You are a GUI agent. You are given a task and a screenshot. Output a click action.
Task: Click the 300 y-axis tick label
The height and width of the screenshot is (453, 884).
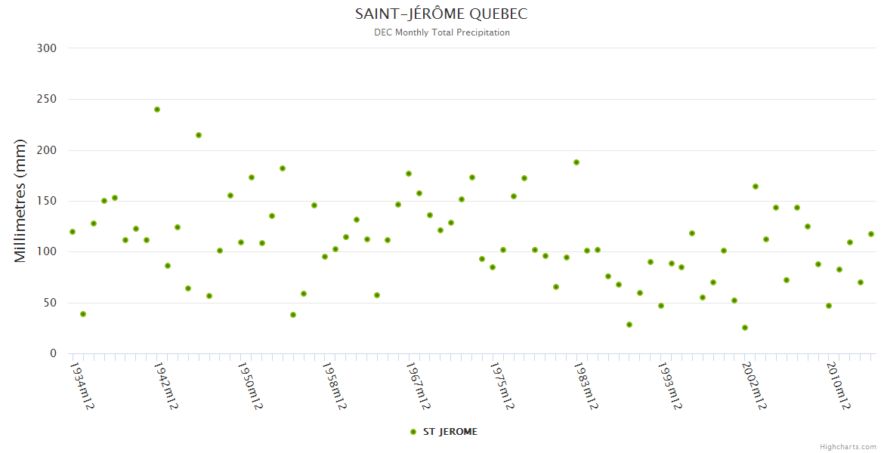point(47,48)
